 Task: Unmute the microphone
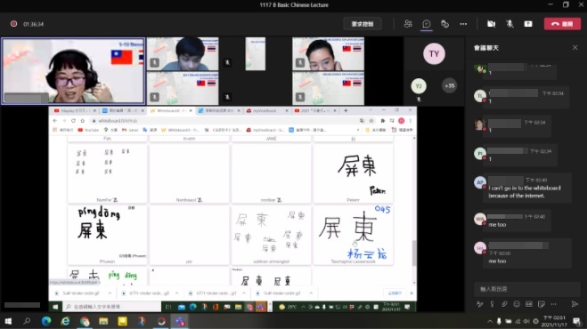[x=510, y=24]
